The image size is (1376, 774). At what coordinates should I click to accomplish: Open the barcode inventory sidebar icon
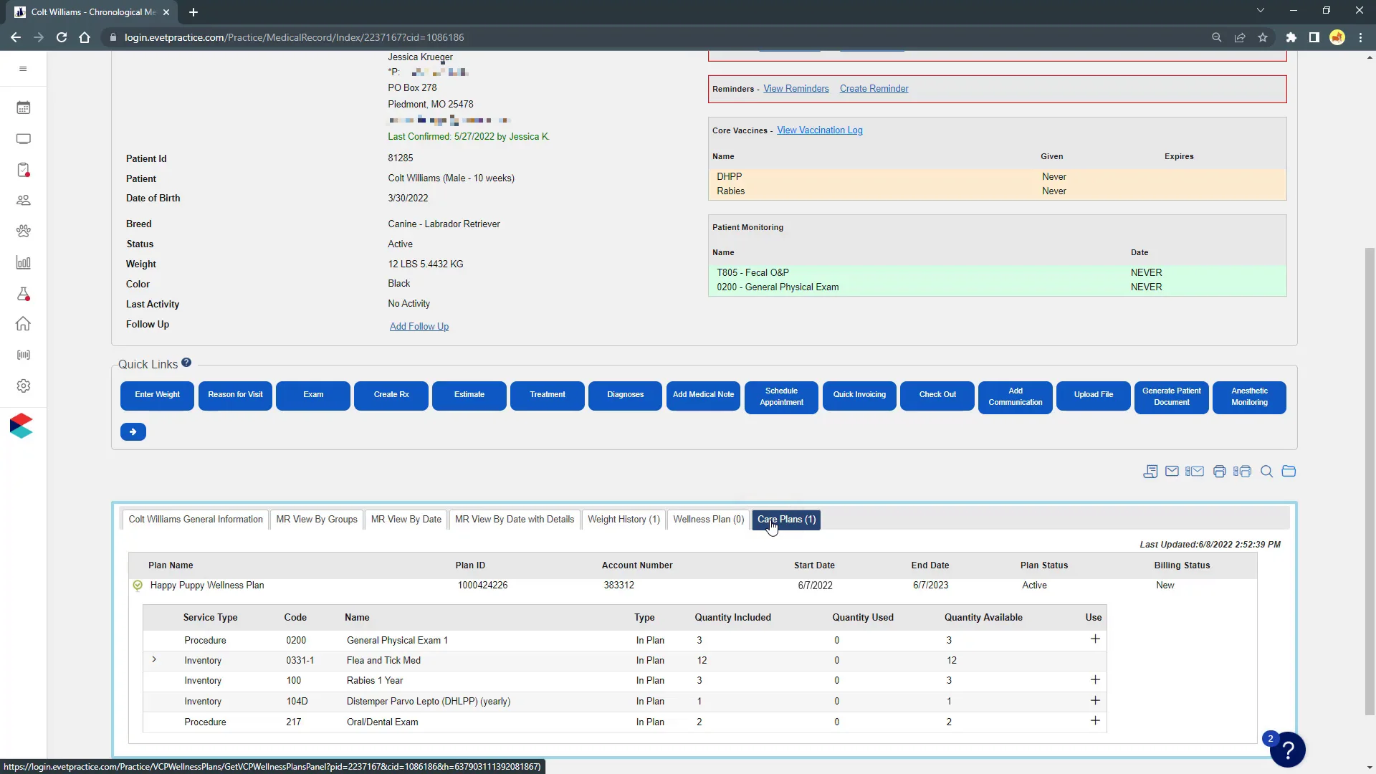pos(23,355)
